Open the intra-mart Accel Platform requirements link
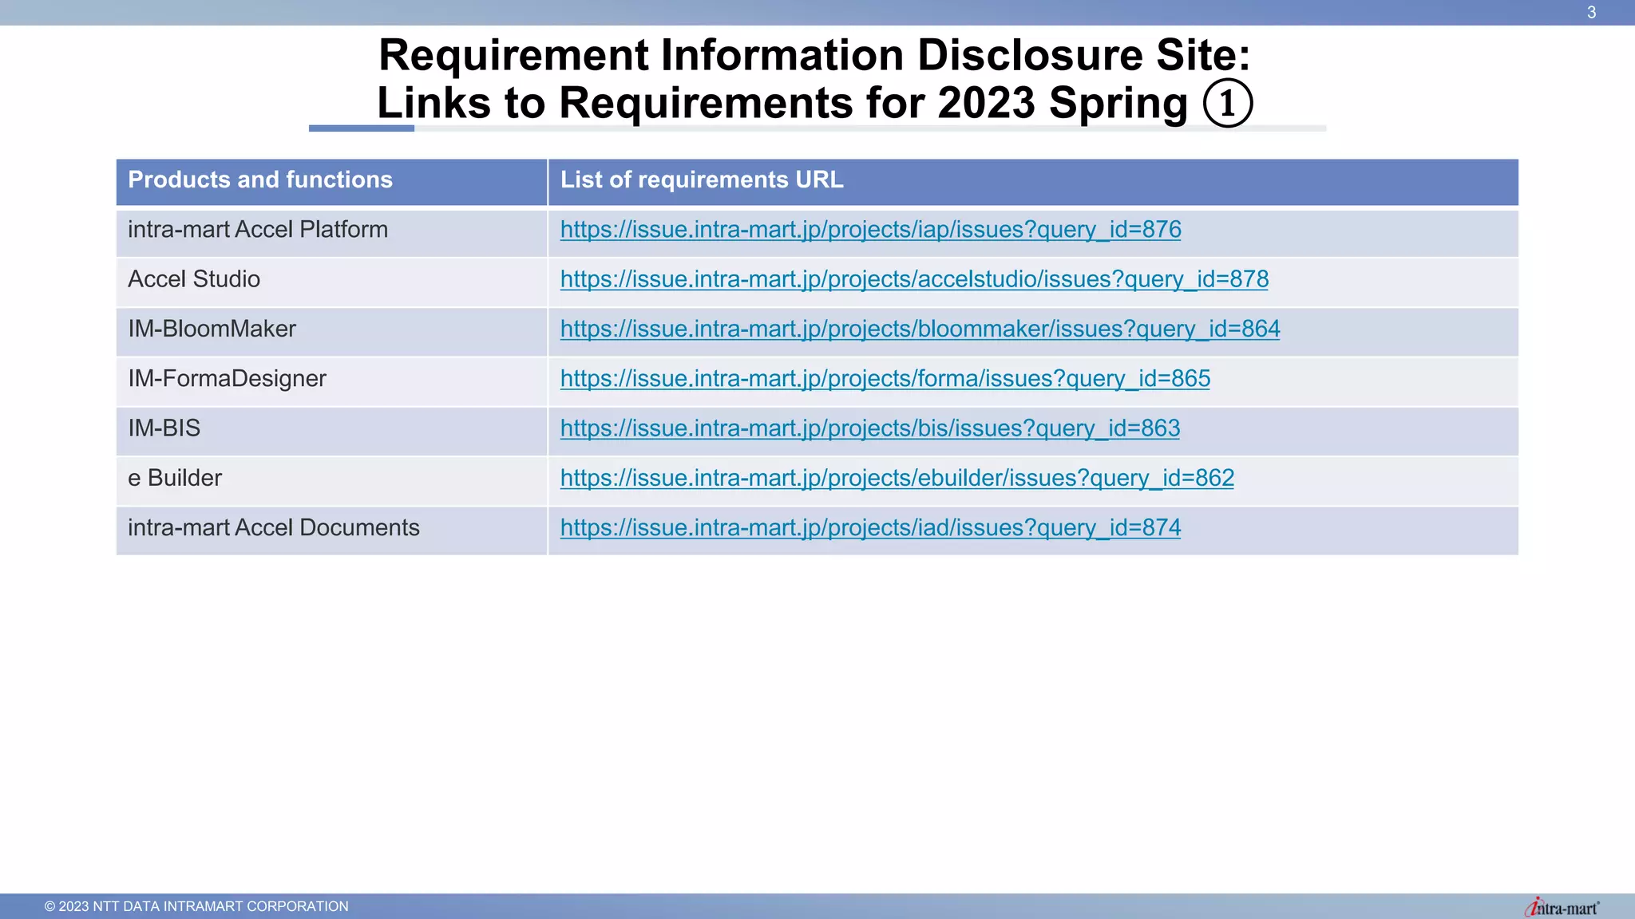This screenshot has height=919, width=1635. [x=870, y=230]
